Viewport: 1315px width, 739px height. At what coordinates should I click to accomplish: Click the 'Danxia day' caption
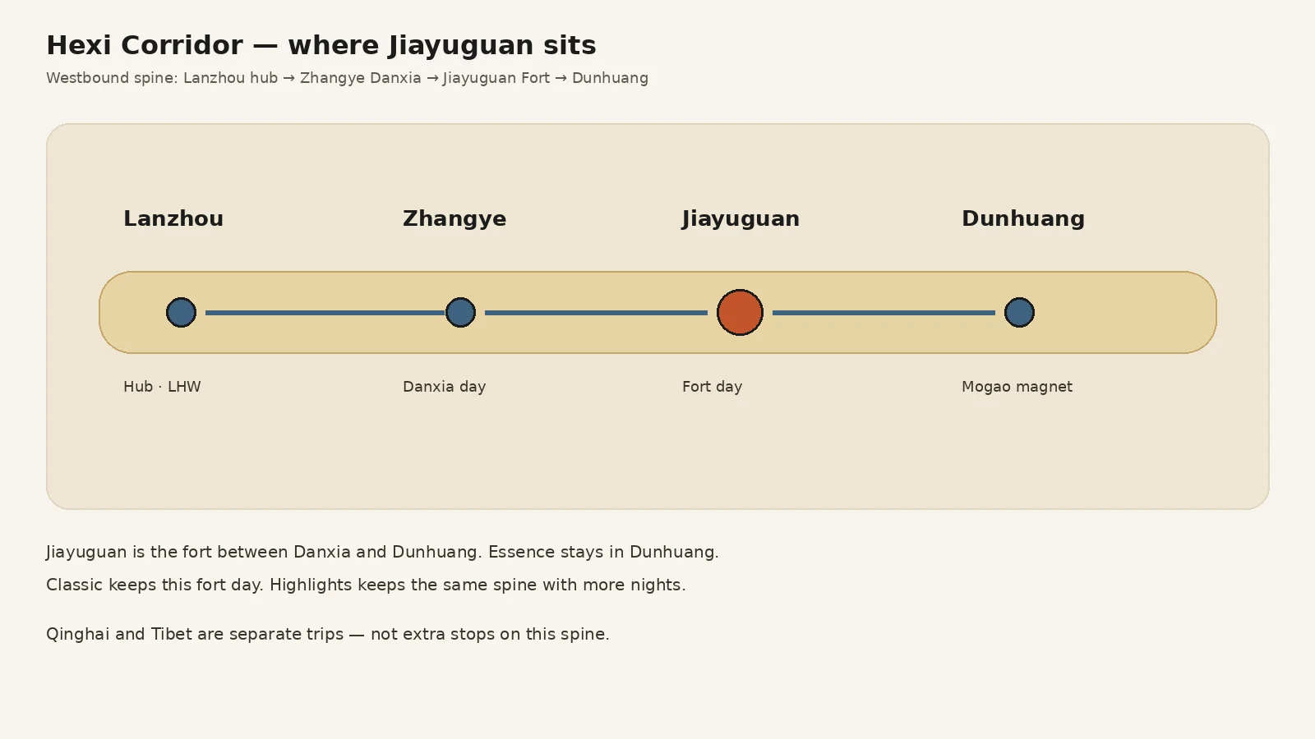click(444, 387)
